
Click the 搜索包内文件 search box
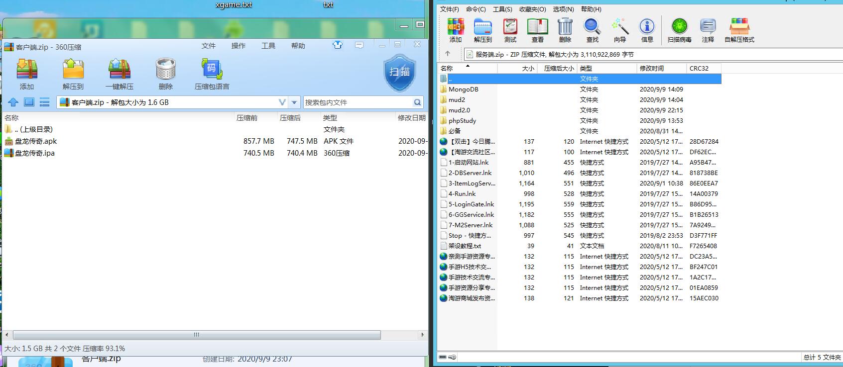pyautogui.click(x=359, y=102)
